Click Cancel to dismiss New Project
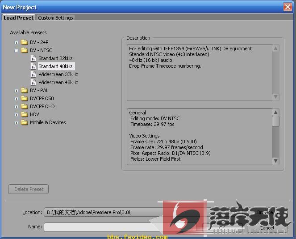The image size is (296, 239). [x=267, y=228]
